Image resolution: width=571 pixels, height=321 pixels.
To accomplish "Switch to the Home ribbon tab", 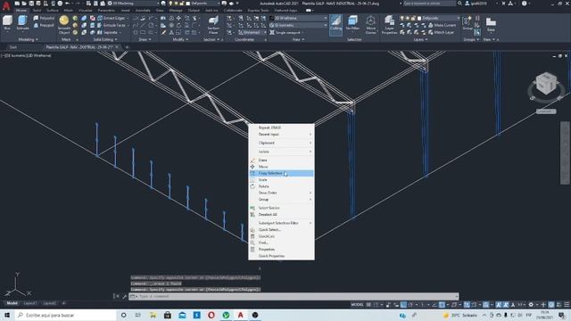I will (x=21, y=11).
